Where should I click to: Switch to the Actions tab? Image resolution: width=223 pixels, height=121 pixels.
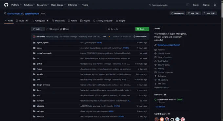coord(72,21)
